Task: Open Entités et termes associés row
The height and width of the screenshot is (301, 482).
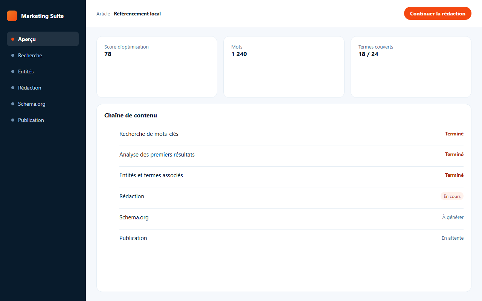Action: (291, 177)
